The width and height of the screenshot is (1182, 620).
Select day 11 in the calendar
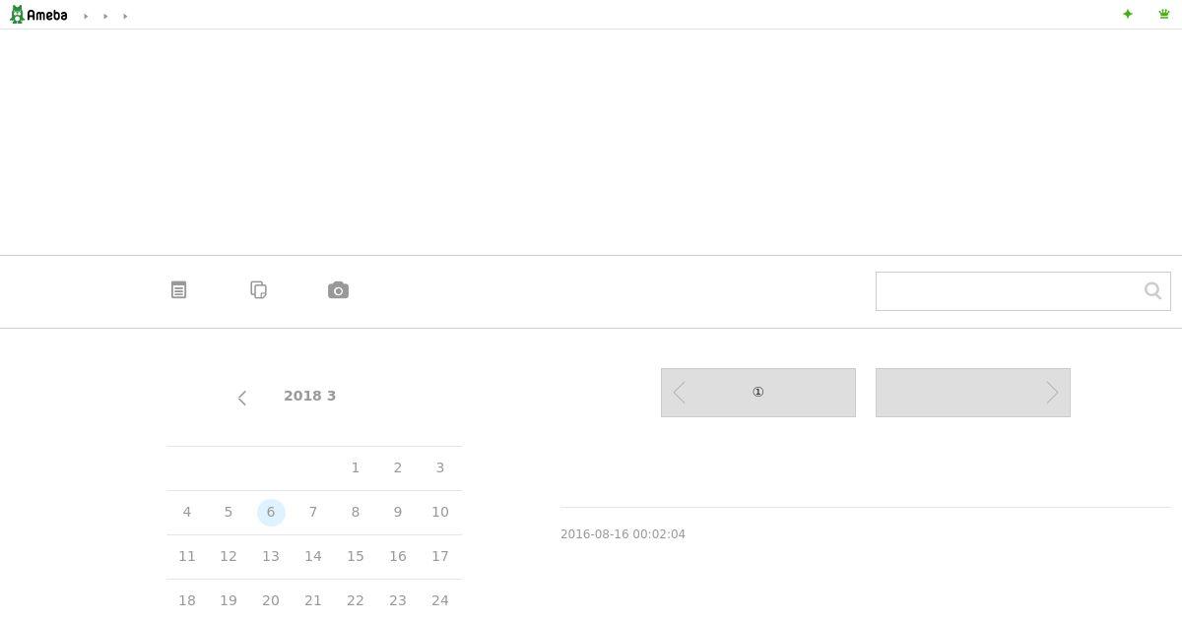[x=187, y=557]
